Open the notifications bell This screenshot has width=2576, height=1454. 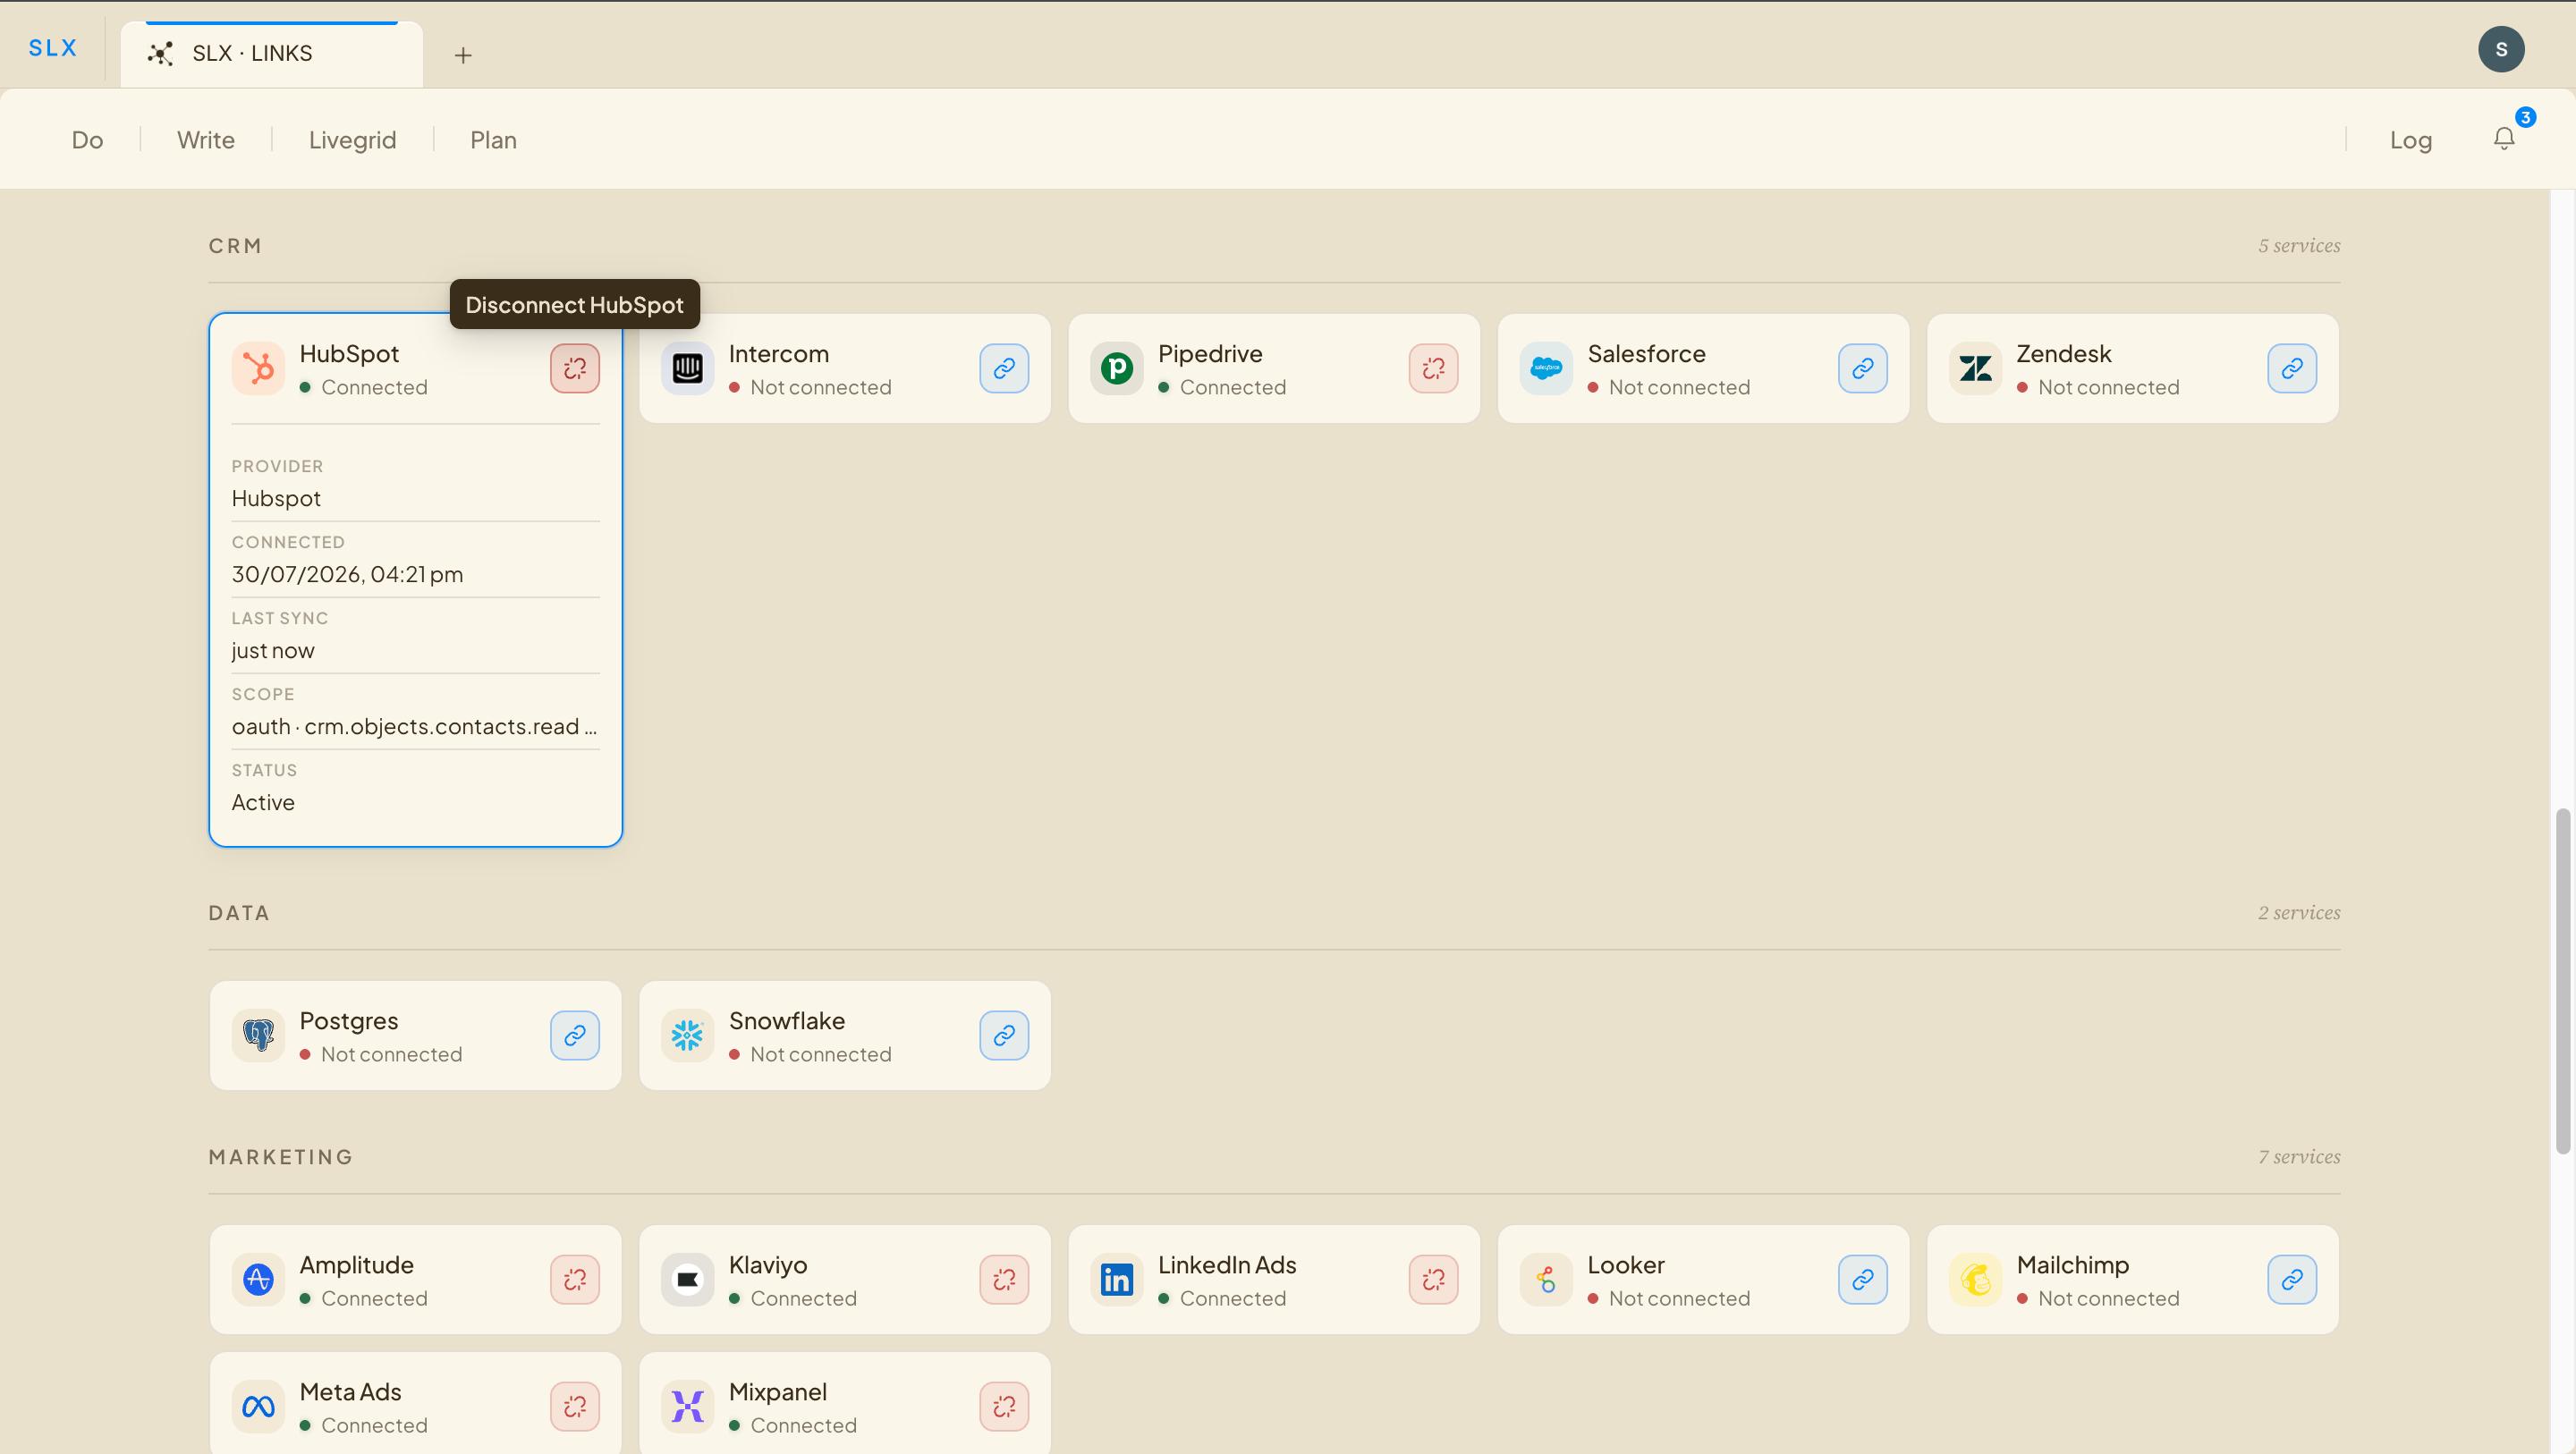click(2504, 139)
